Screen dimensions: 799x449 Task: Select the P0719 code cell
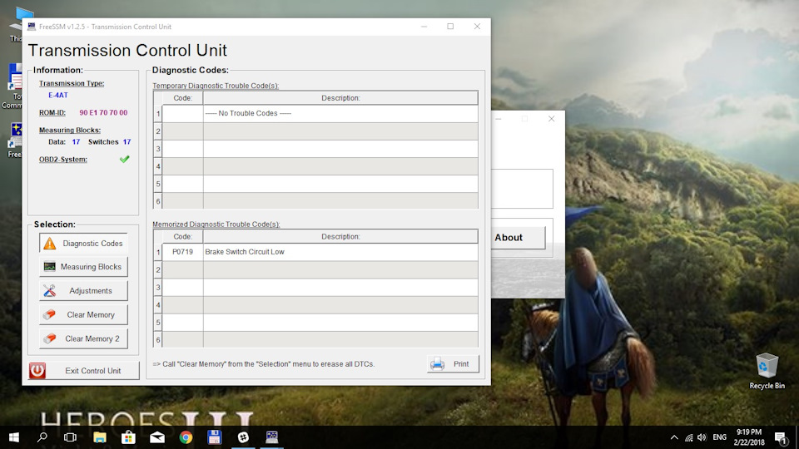[x=182, y=251]
